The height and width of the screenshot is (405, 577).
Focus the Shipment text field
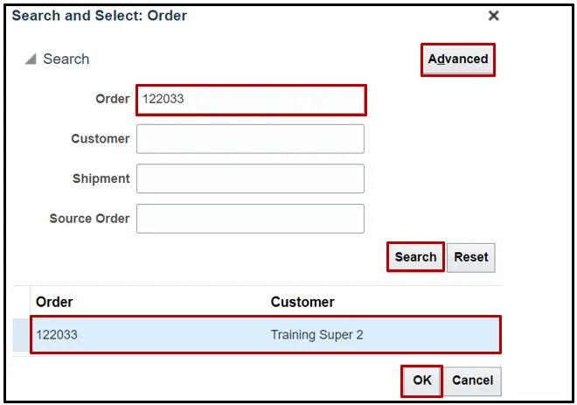(x=250, y=178)
